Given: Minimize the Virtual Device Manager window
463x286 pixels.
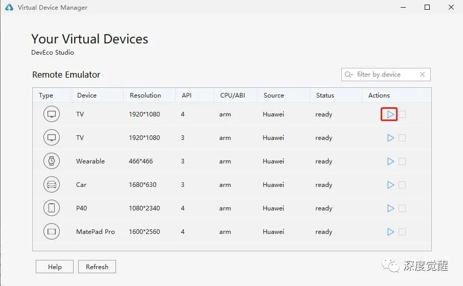Looking at the screenshot, I should coord(403,7).
